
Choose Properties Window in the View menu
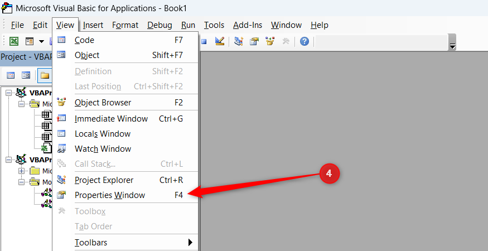click(x=125, y=195)
